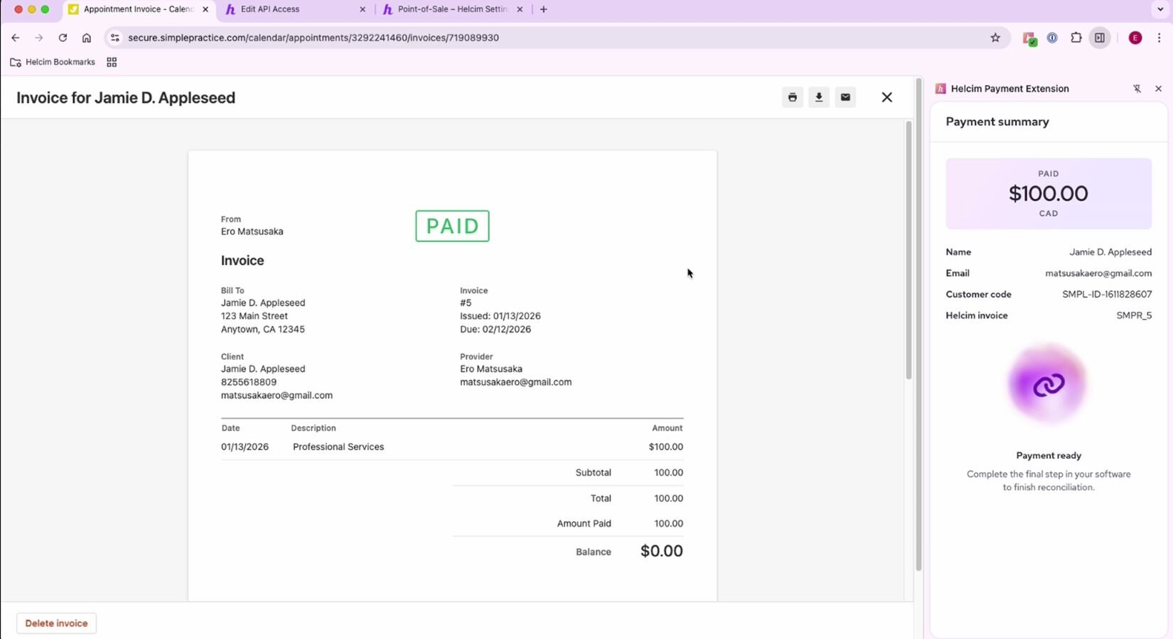Switch to the Edit API Access tab
The height and width of the screenshot is (639, 1173).
[291, 9]
